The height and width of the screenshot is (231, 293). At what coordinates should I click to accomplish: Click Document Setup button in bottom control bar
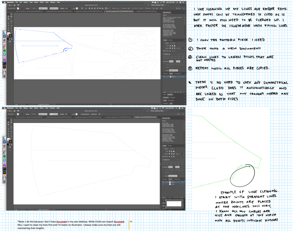pyautogui.click(x=85, y=114)
